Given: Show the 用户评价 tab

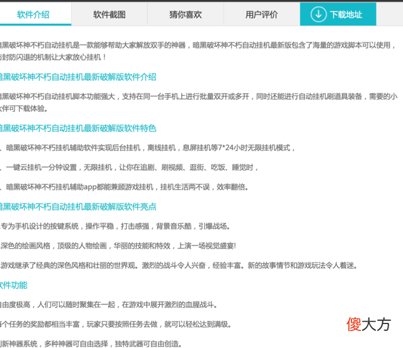Looking at the screenshot, I should point(262,14).
